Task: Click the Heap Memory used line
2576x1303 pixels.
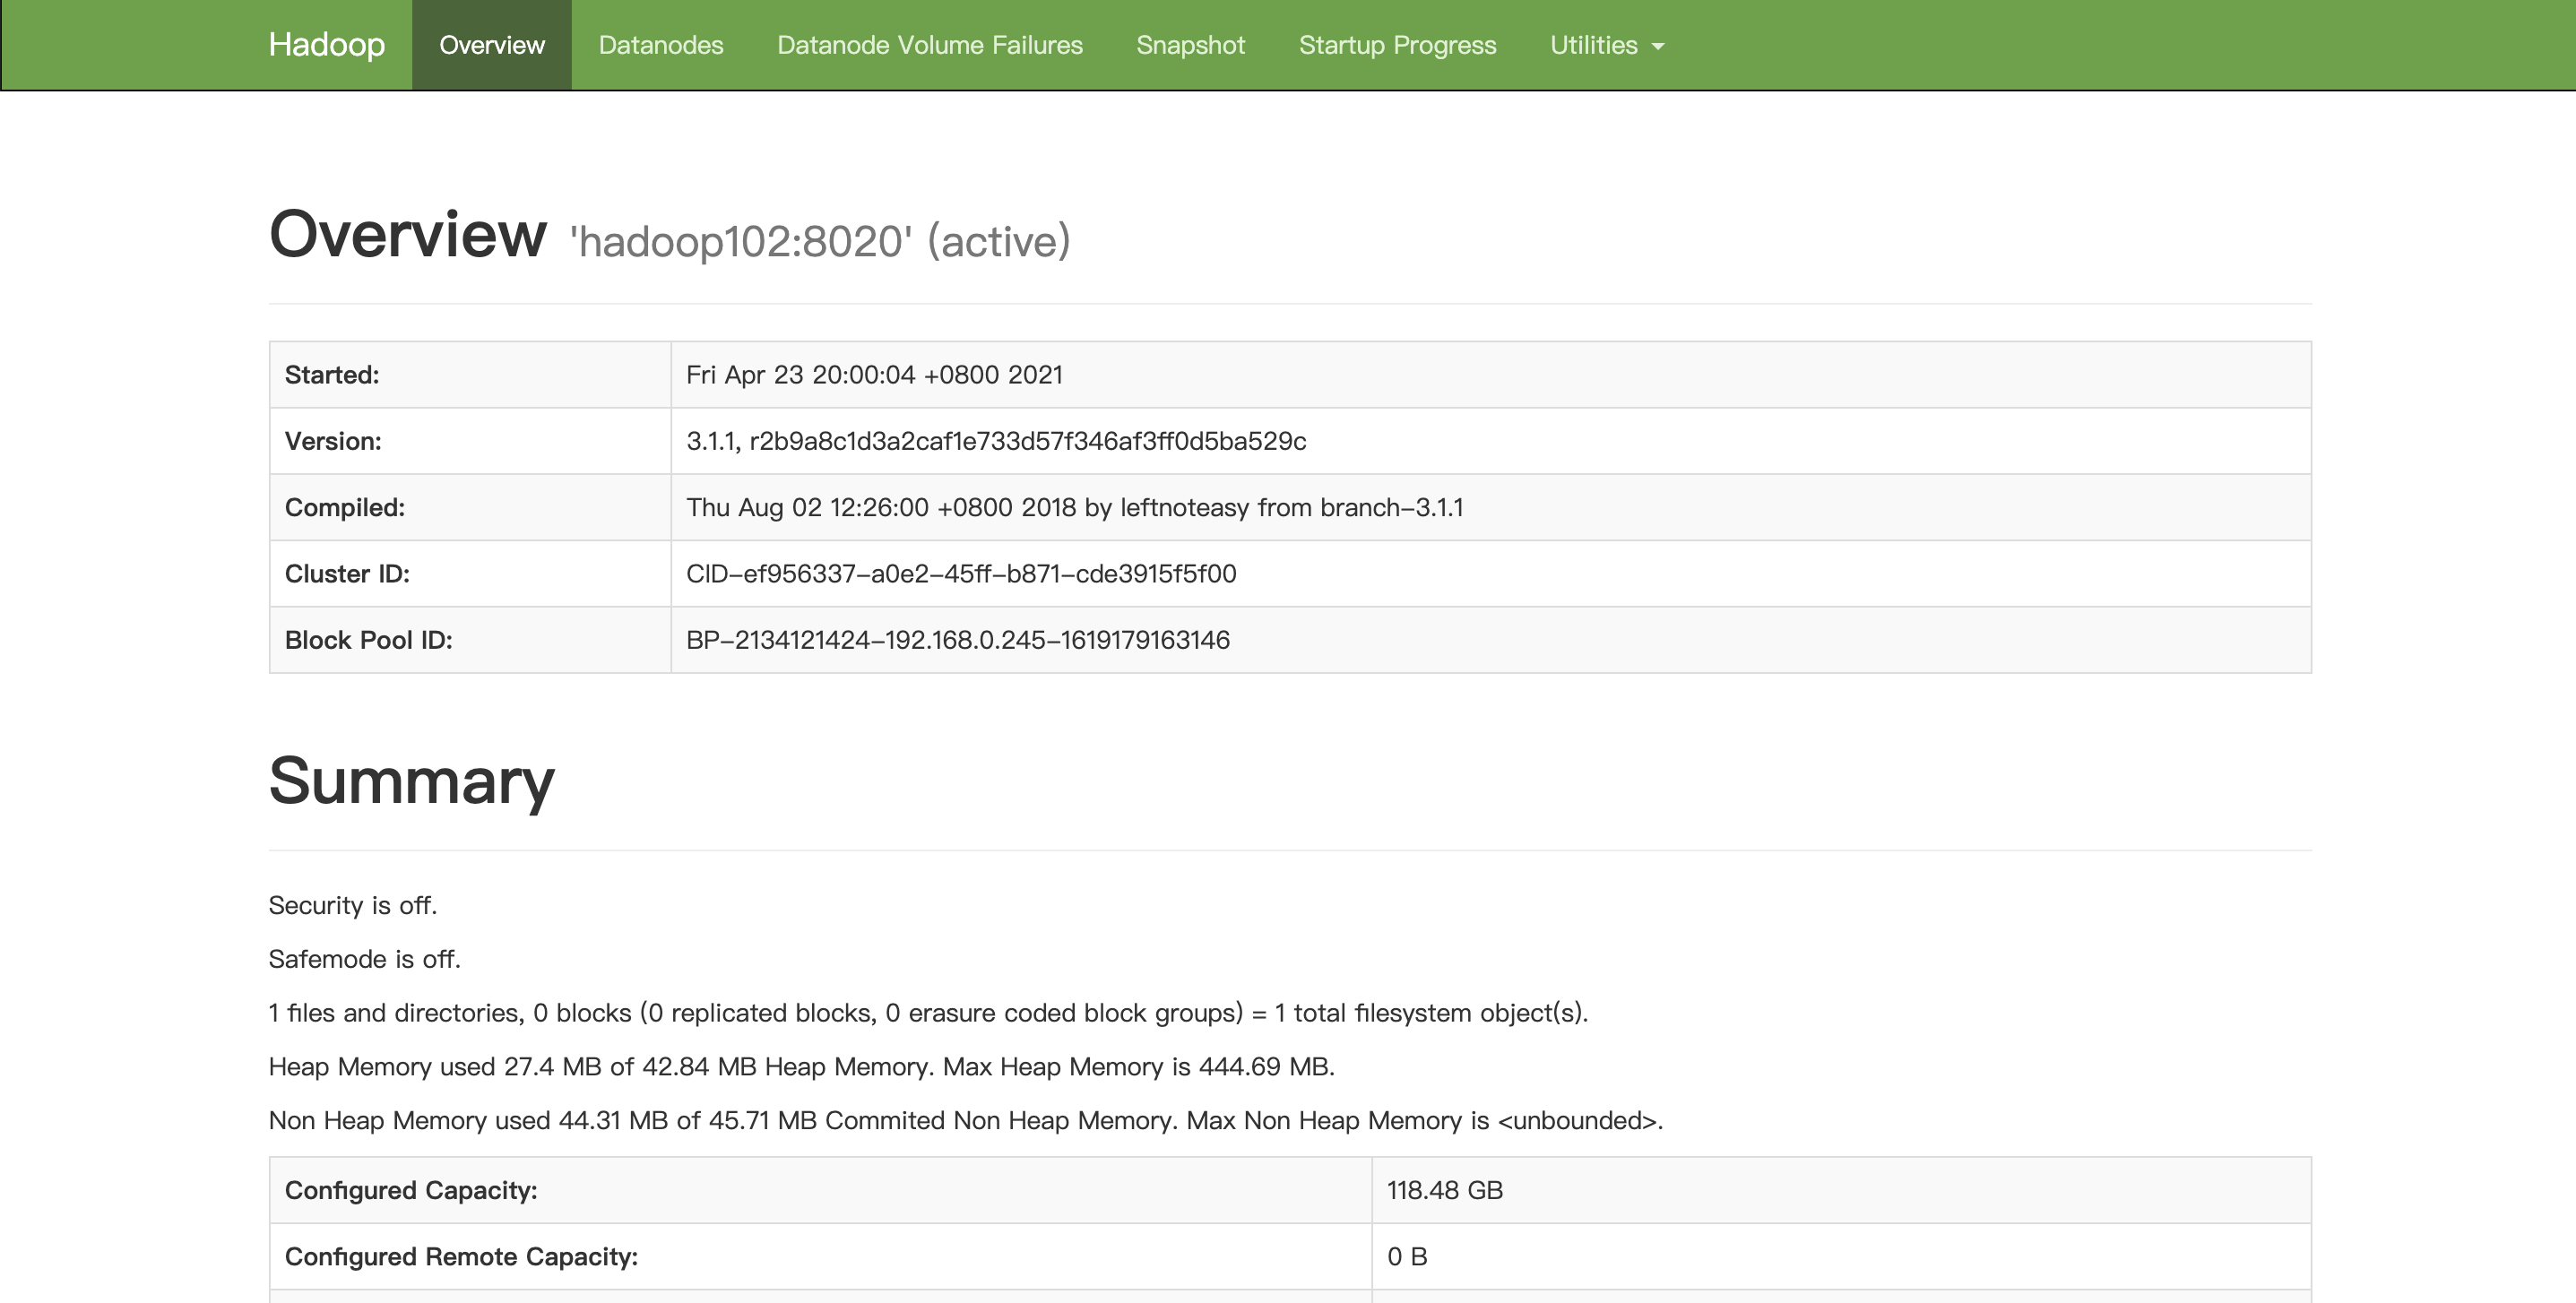Action: coord(801,1067)
